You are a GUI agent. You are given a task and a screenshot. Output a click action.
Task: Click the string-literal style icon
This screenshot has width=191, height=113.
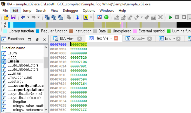pyautogui.click(x=137, y=17)
